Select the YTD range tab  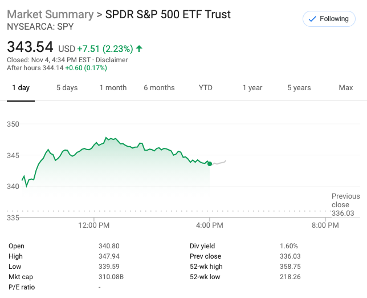[x=205, y=88]
